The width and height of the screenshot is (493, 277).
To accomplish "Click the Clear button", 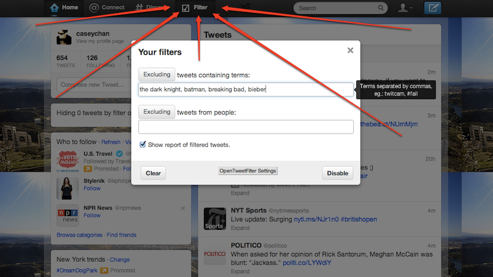I will click(153, 173).
